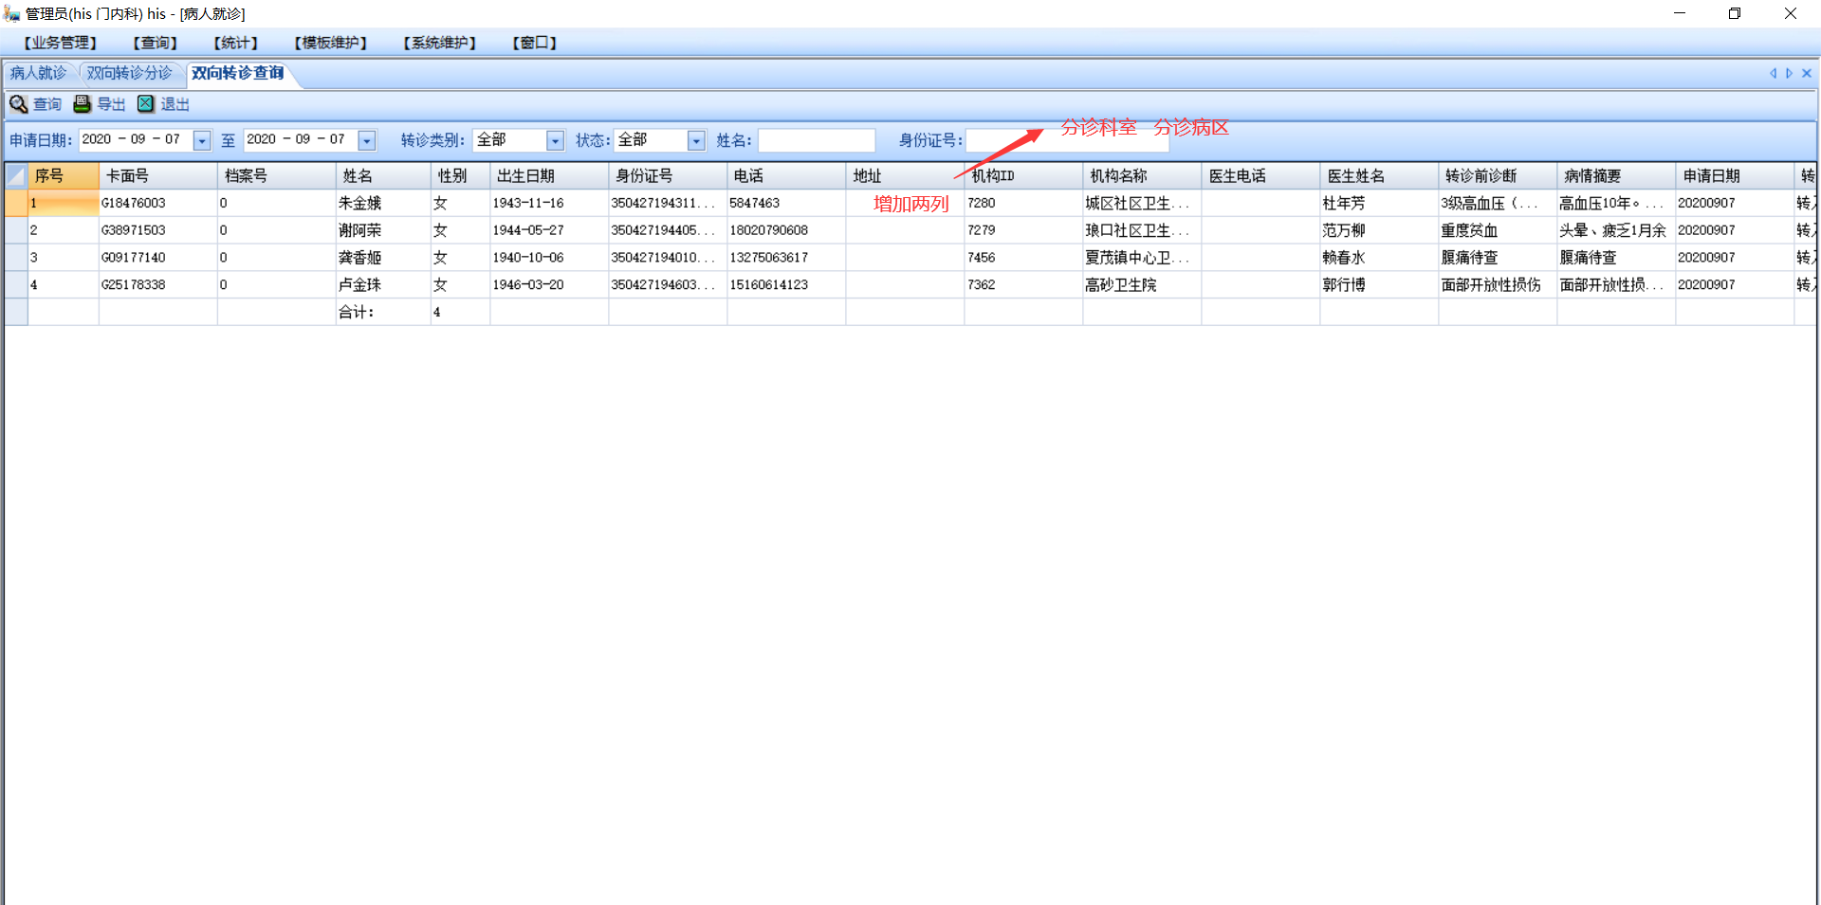Viewport: 1821px width, 905px height.
Task: Click patient name 谢阿荣
Action: pos(360,230)
